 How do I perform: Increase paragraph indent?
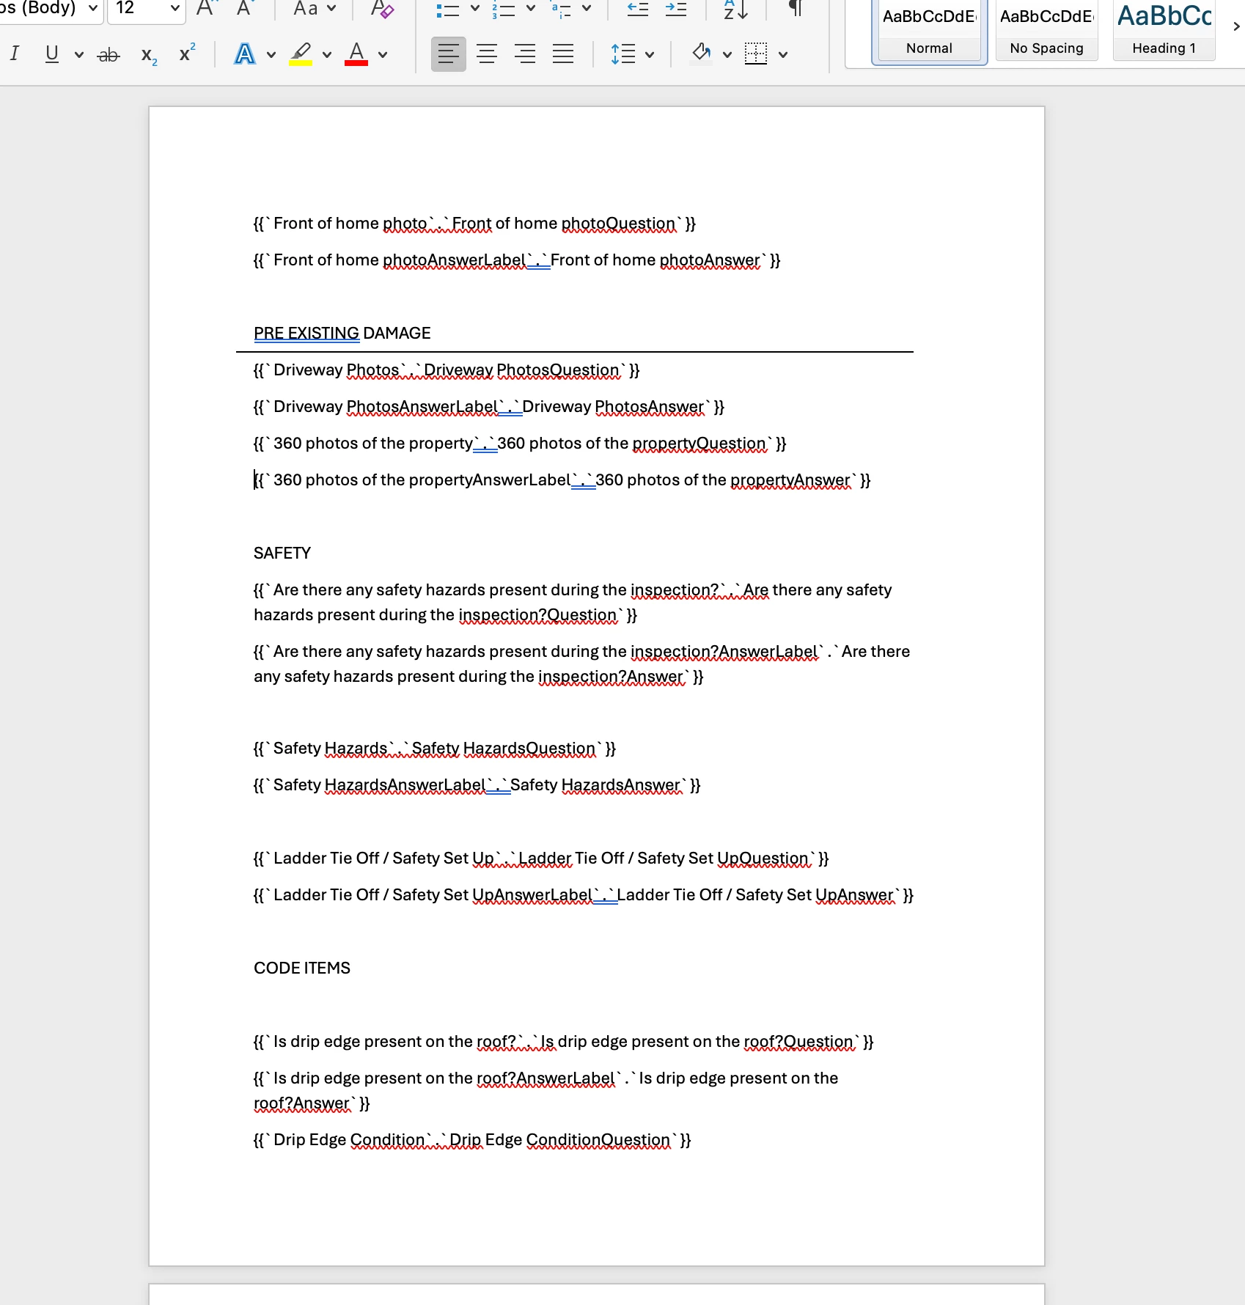[676, 10]
